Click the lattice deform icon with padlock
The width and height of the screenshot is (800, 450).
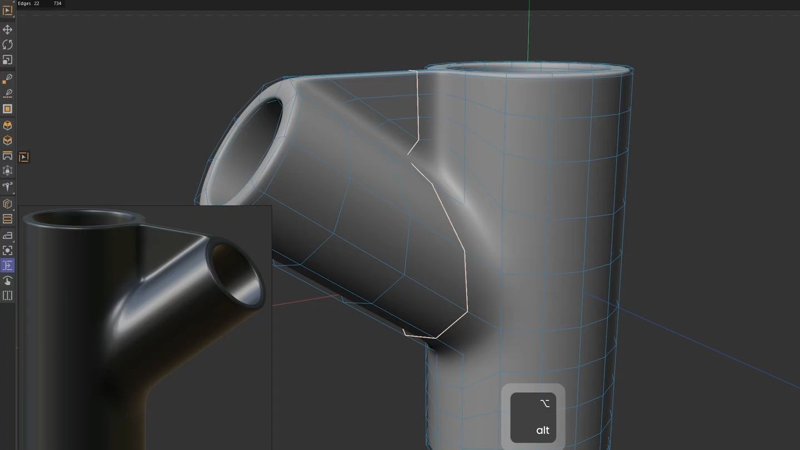(8, 171)
